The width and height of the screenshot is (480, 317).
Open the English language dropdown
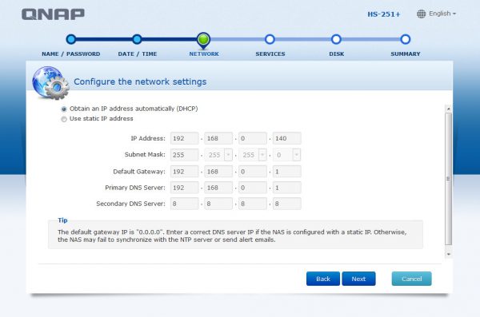coord(442,14)
